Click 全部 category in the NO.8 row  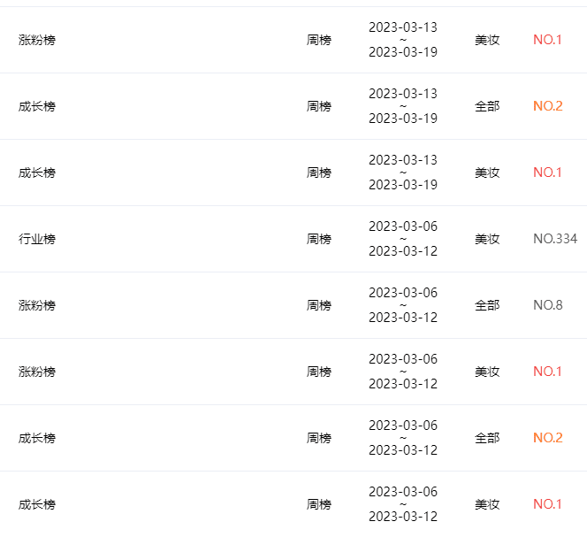coord(487,305)
